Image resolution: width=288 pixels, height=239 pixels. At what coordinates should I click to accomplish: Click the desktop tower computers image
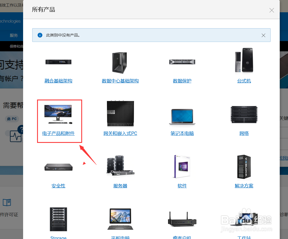(x=244, y=60)
